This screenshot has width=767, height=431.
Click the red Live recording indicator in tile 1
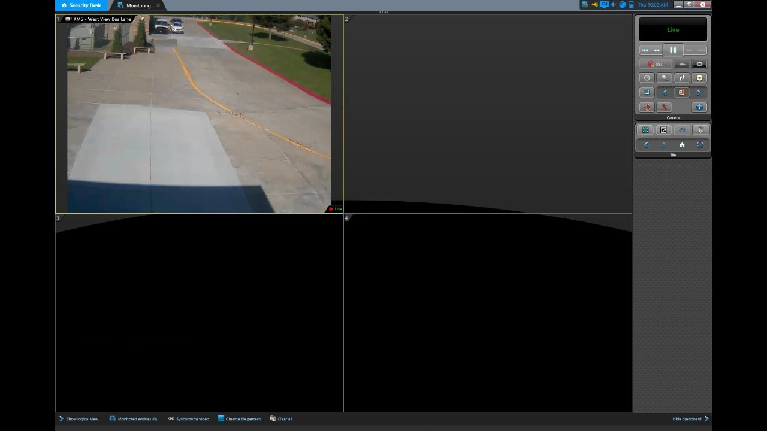point(335,209)
